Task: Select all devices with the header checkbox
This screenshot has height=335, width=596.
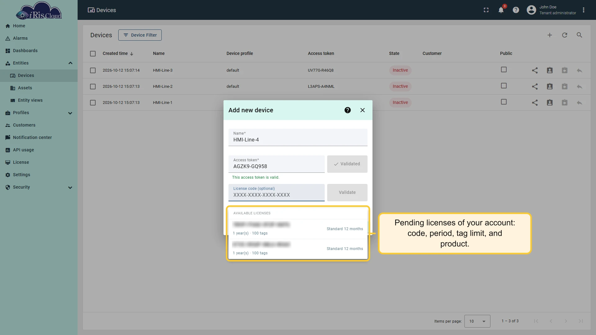Action: [x=93, y=54]
